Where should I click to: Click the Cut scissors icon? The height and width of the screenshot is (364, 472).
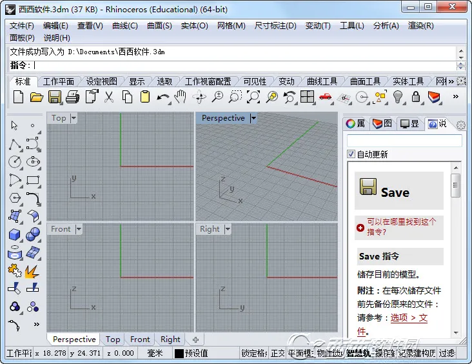coord(109,97)
